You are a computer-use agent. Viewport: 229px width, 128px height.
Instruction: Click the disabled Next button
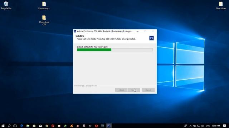pos(134,90)
